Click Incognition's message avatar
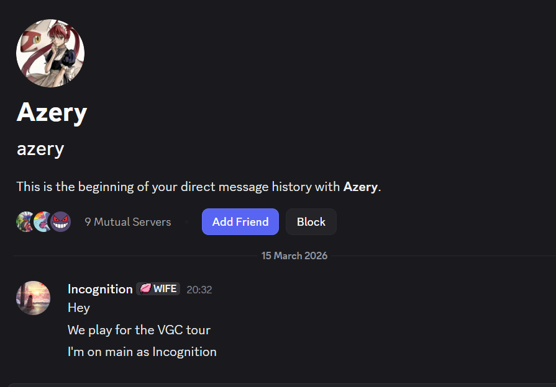This screenshot has height=387, width=556. (33, 298)
